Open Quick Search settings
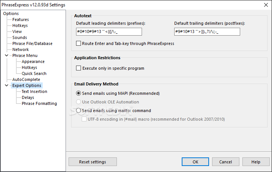This screenshot has height=172, width=272. [x=34, y=73]
